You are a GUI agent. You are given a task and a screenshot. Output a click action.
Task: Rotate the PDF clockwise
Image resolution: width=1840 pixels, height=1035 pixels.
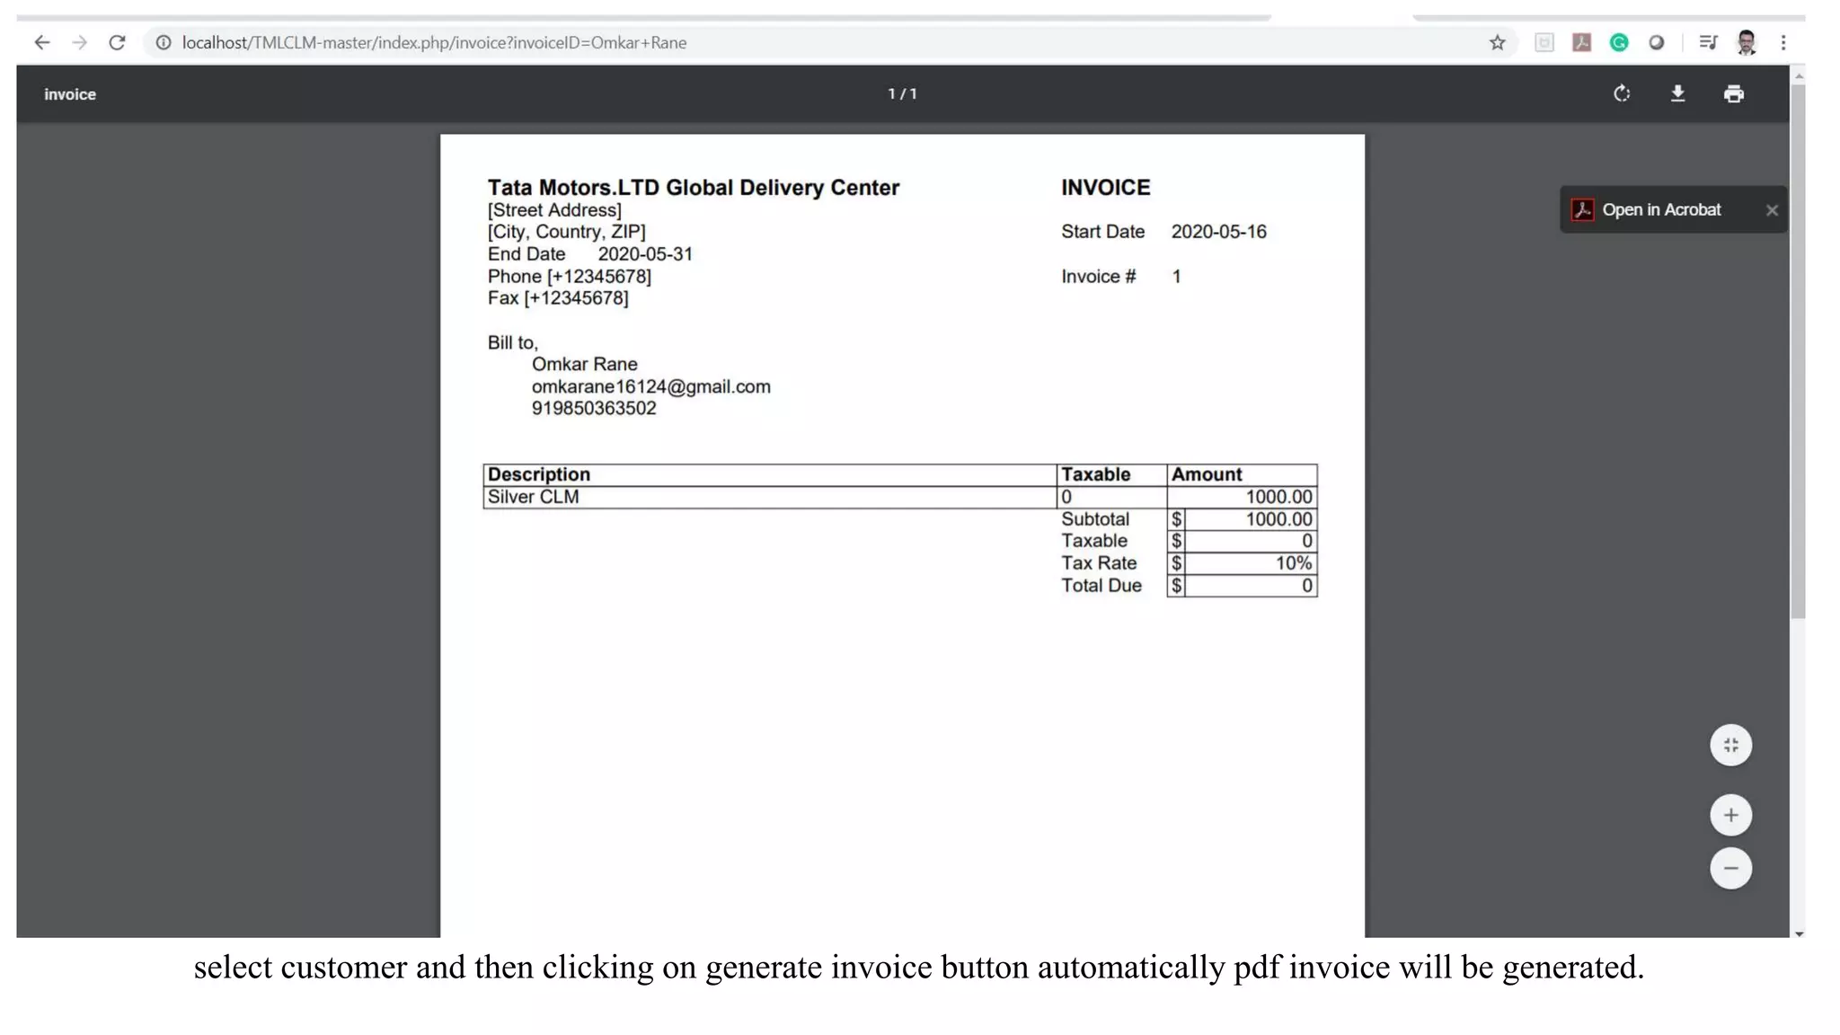(1622, 93)
